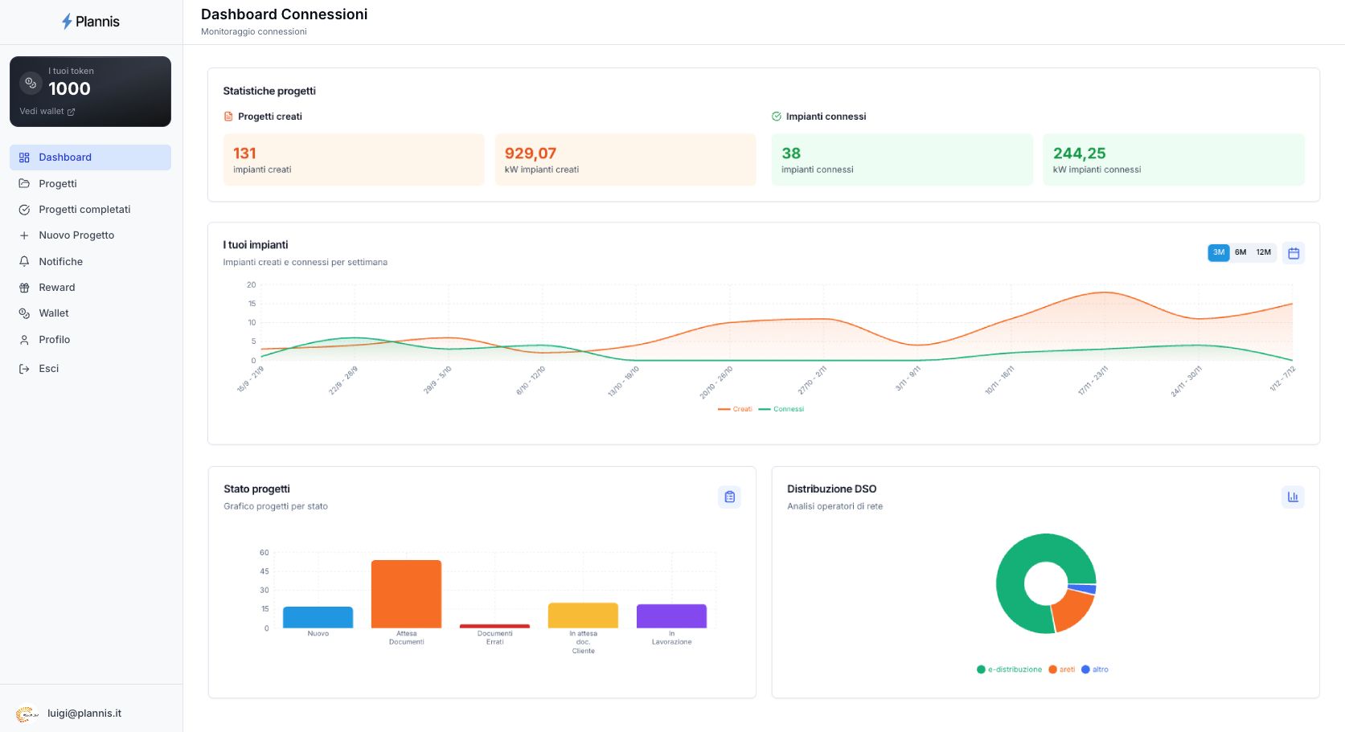Screen dimensions: 1345x732
Task: Toggle the Connessi series in the chart legend
Action: click(x=781, y=409)
